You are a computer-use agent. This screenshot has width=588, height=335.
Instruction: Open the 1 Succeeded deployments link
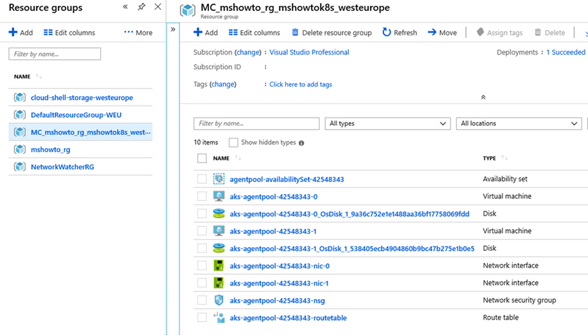point(566,52)
